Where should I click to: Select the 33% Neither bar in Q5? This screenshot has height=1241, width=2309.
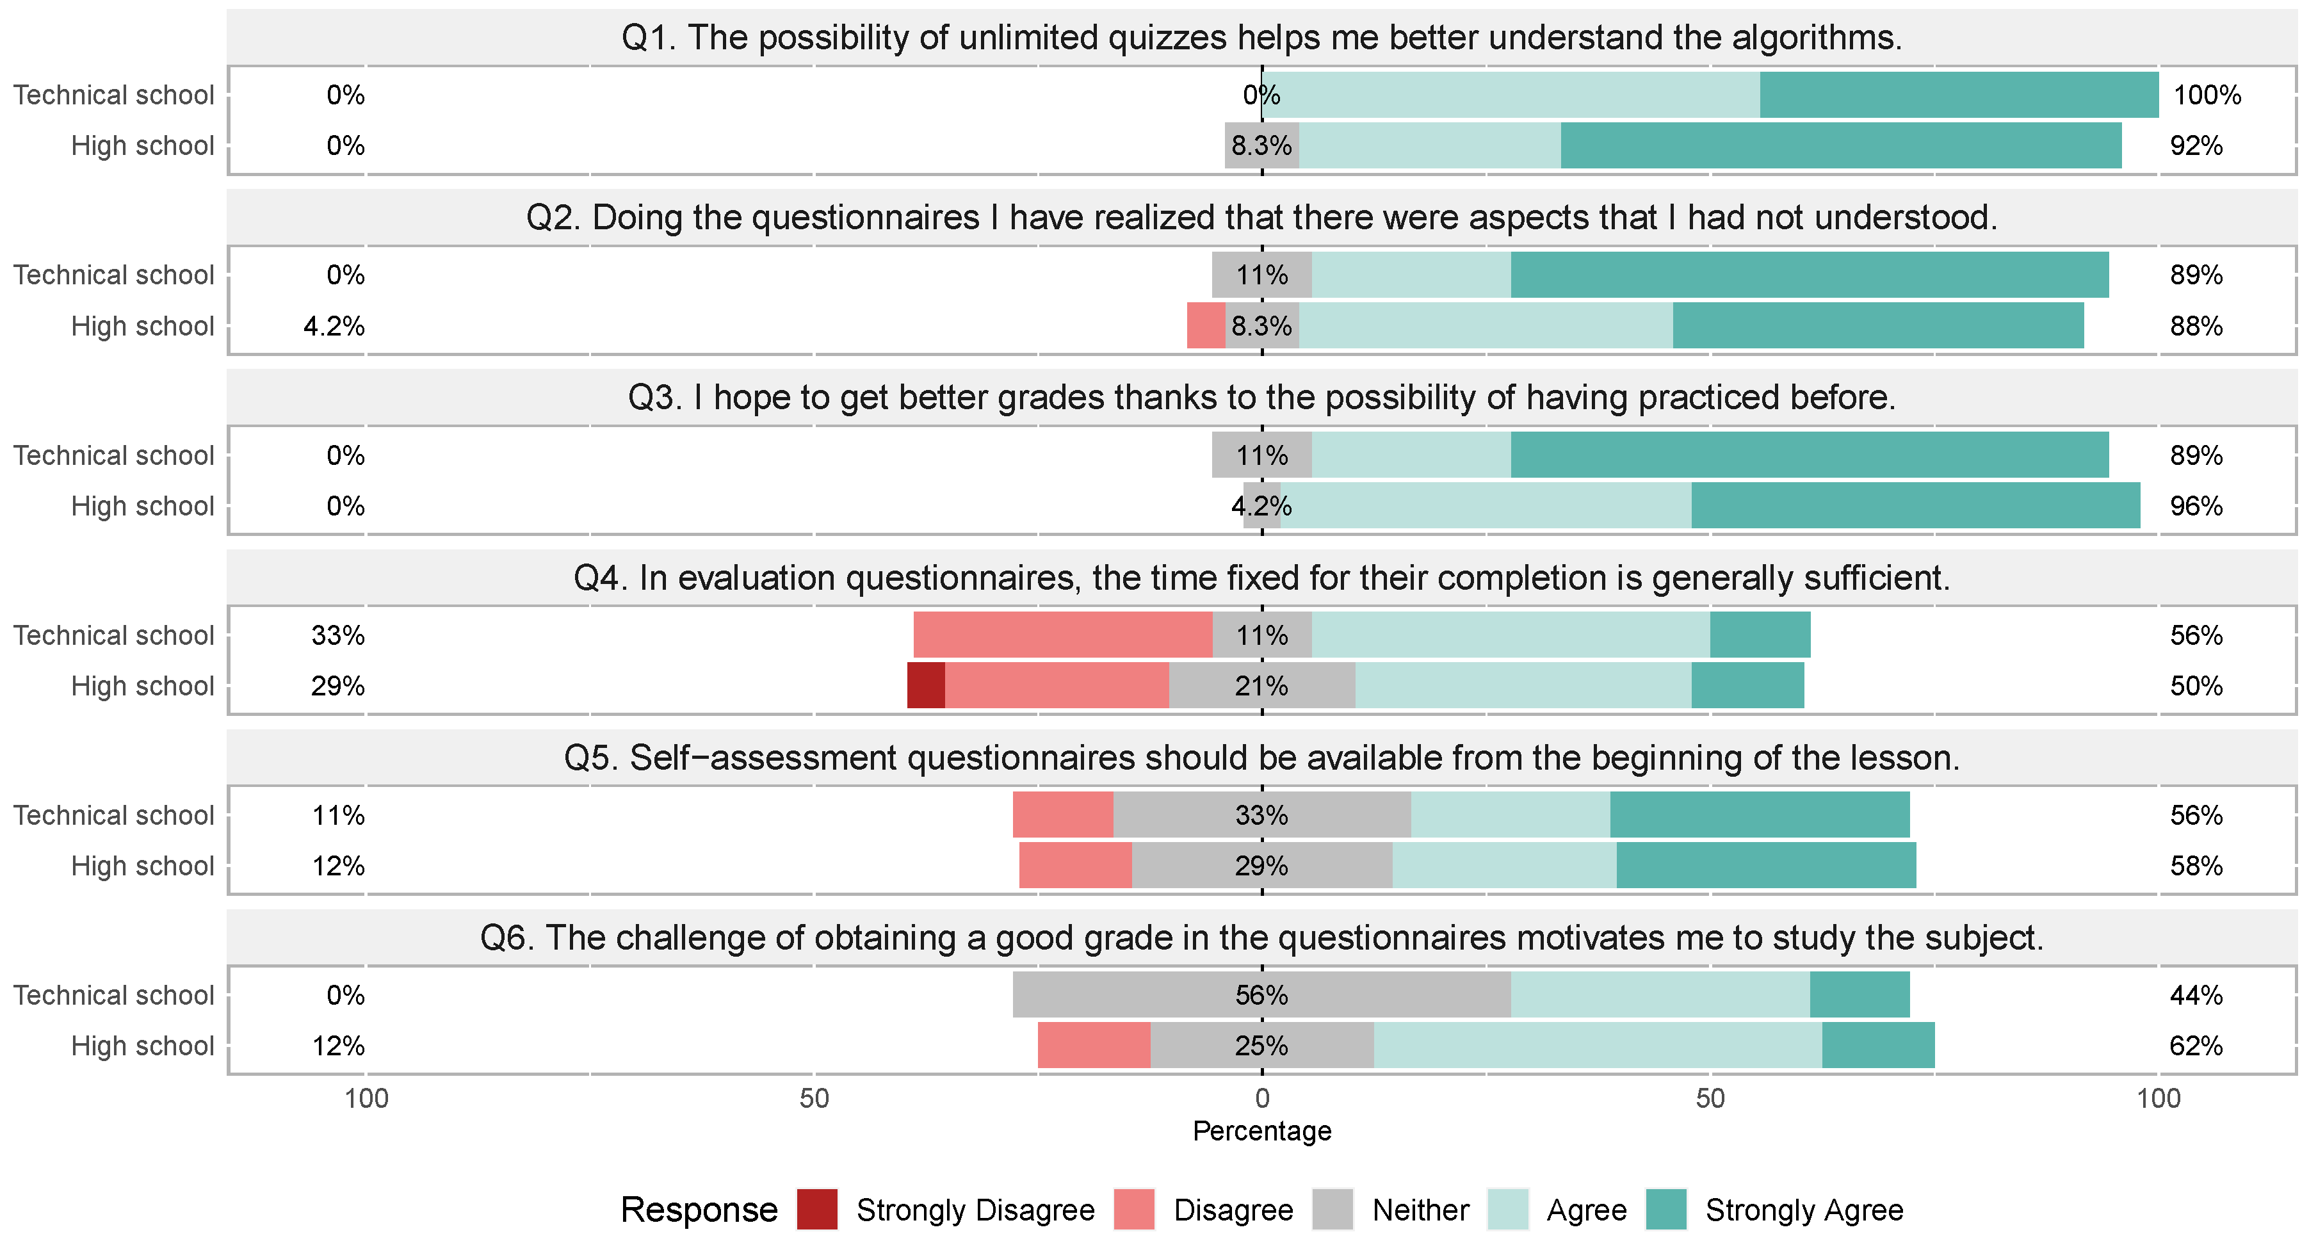(1261, 815)
